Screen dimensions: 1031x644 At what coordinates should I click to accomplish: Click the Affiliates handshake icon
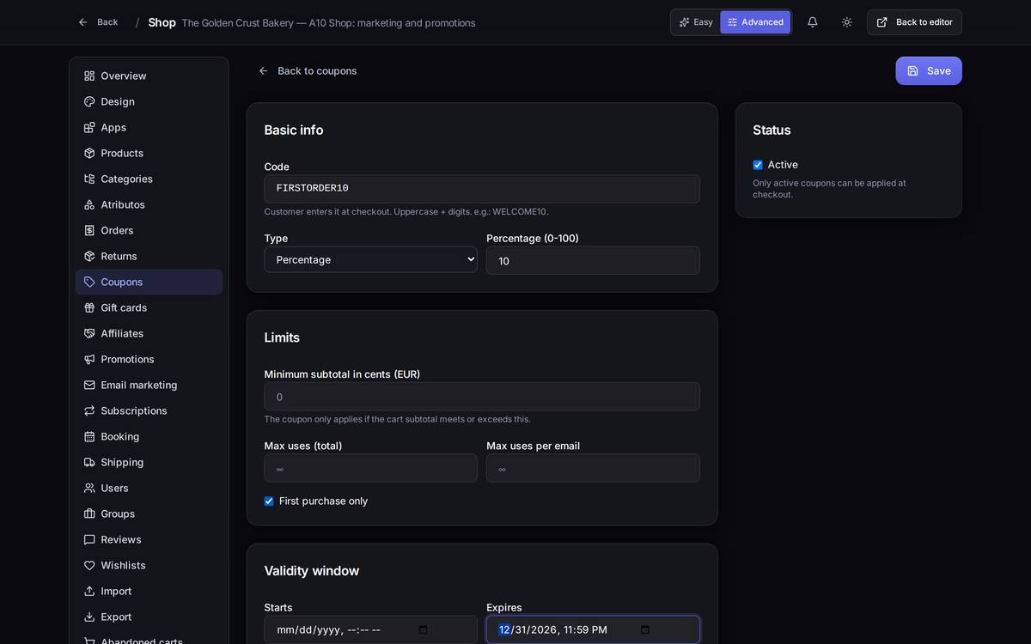pos(89,333)
